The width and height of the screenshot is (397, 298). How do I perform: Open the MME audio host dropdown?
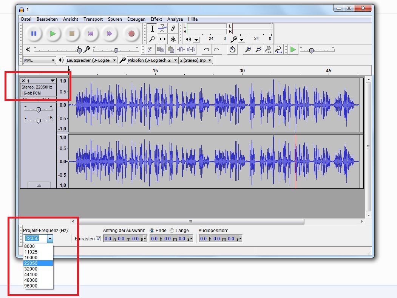point(39,60)
